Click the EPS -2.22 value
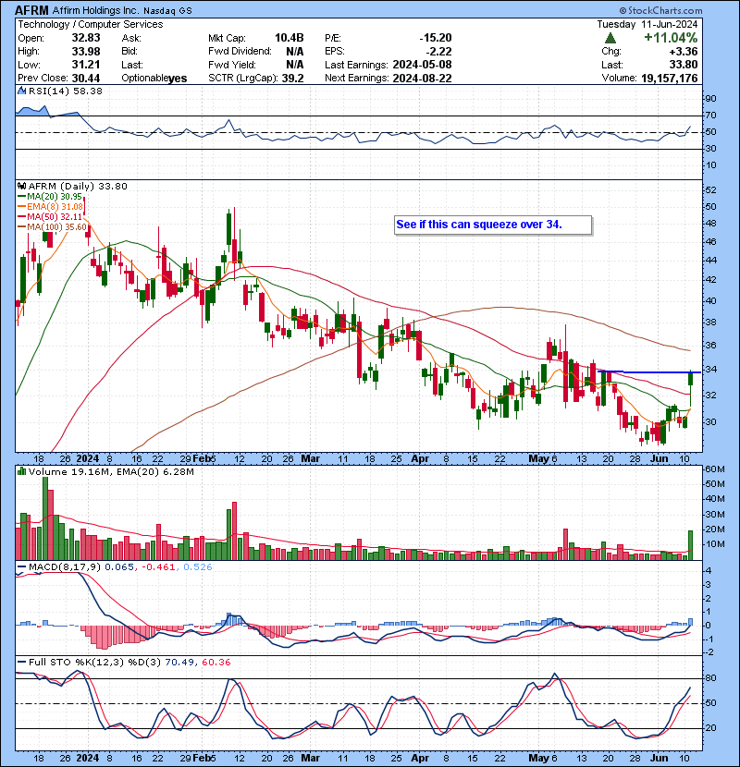Image resolution: width=740 pixels, height=767 pixels. point(438,52)
